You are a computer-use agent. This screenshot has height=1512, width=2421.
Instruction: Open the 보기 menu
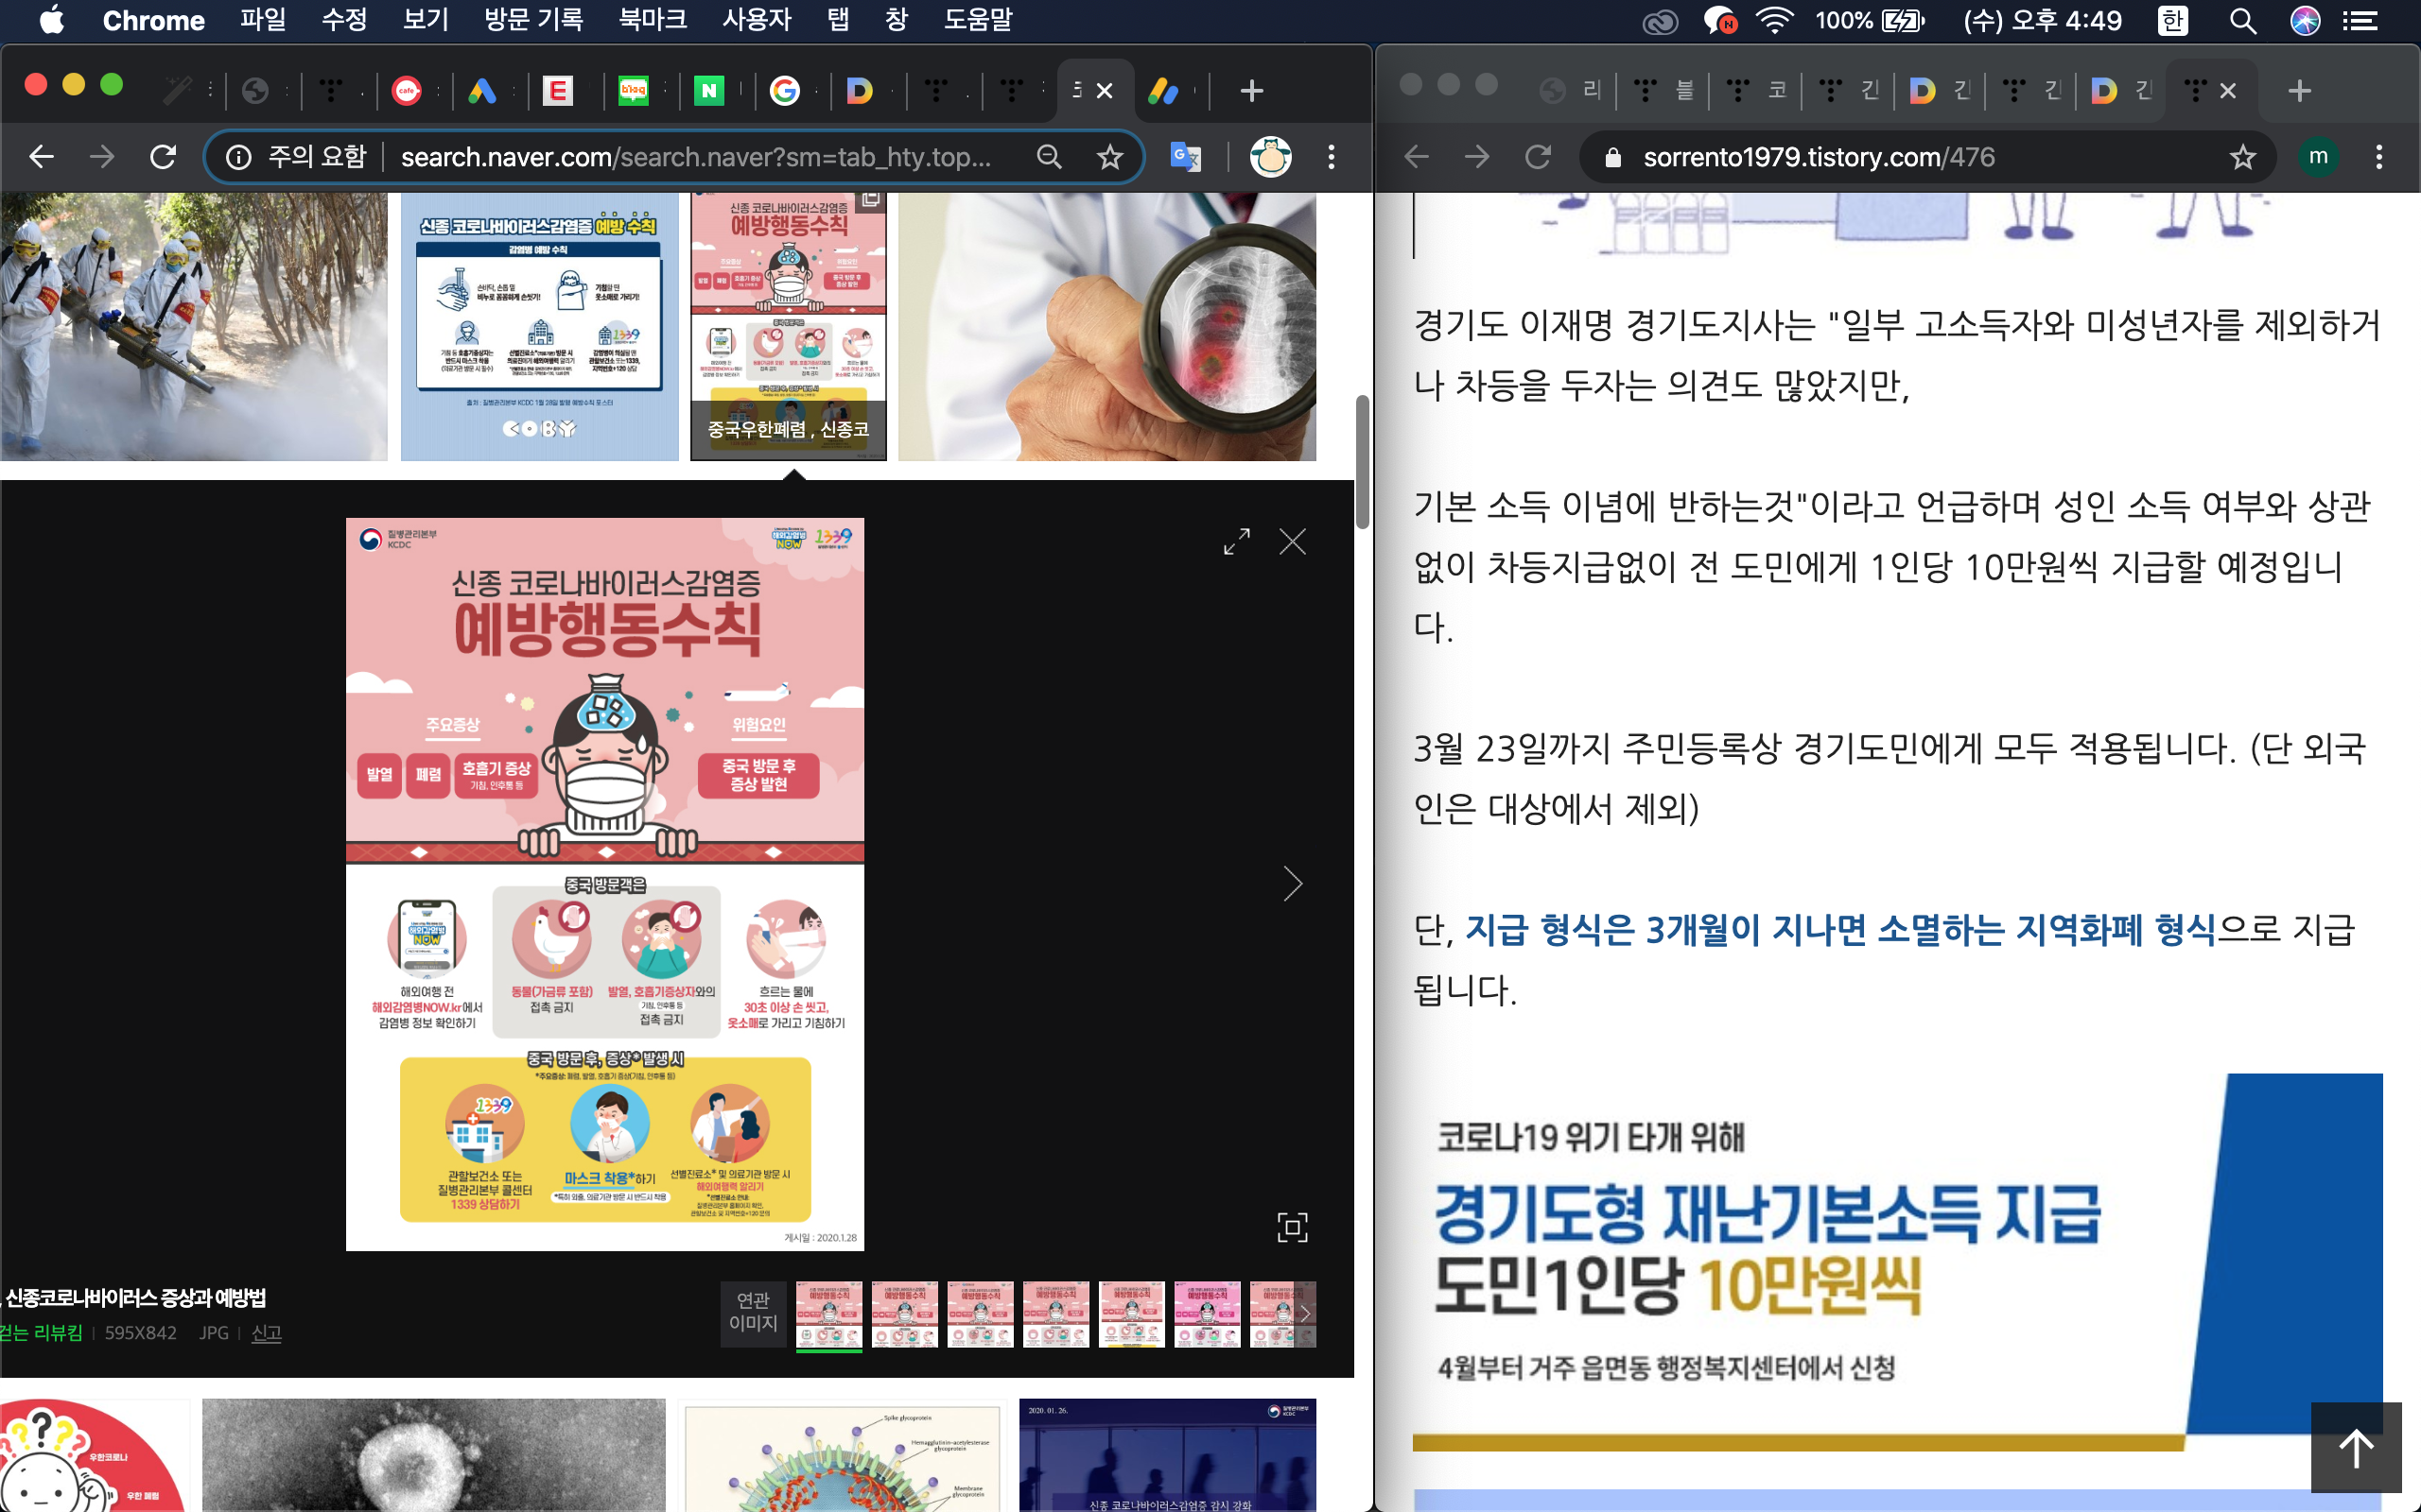[427, 20]
